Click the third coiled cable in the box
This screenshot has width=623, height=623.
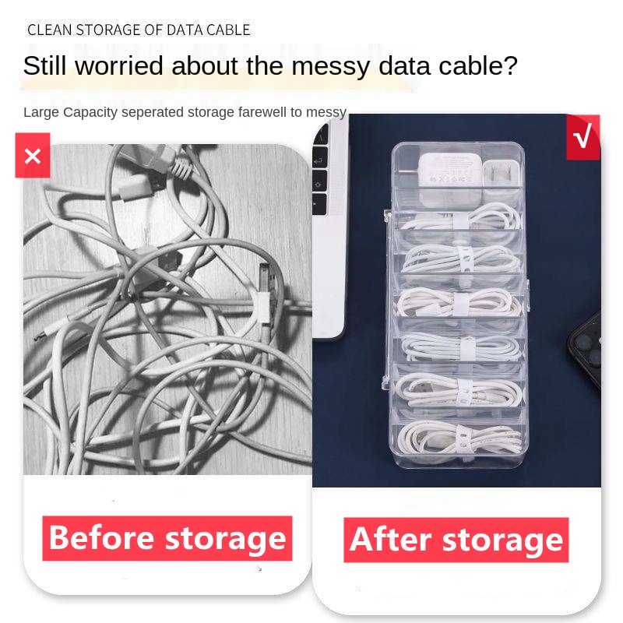coord(459,302)
